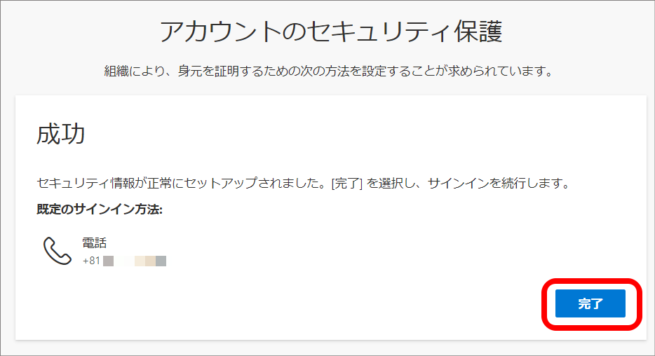Click the 成功 heading
Viewport: 655px width, 356px height.
tap(61, 134)
